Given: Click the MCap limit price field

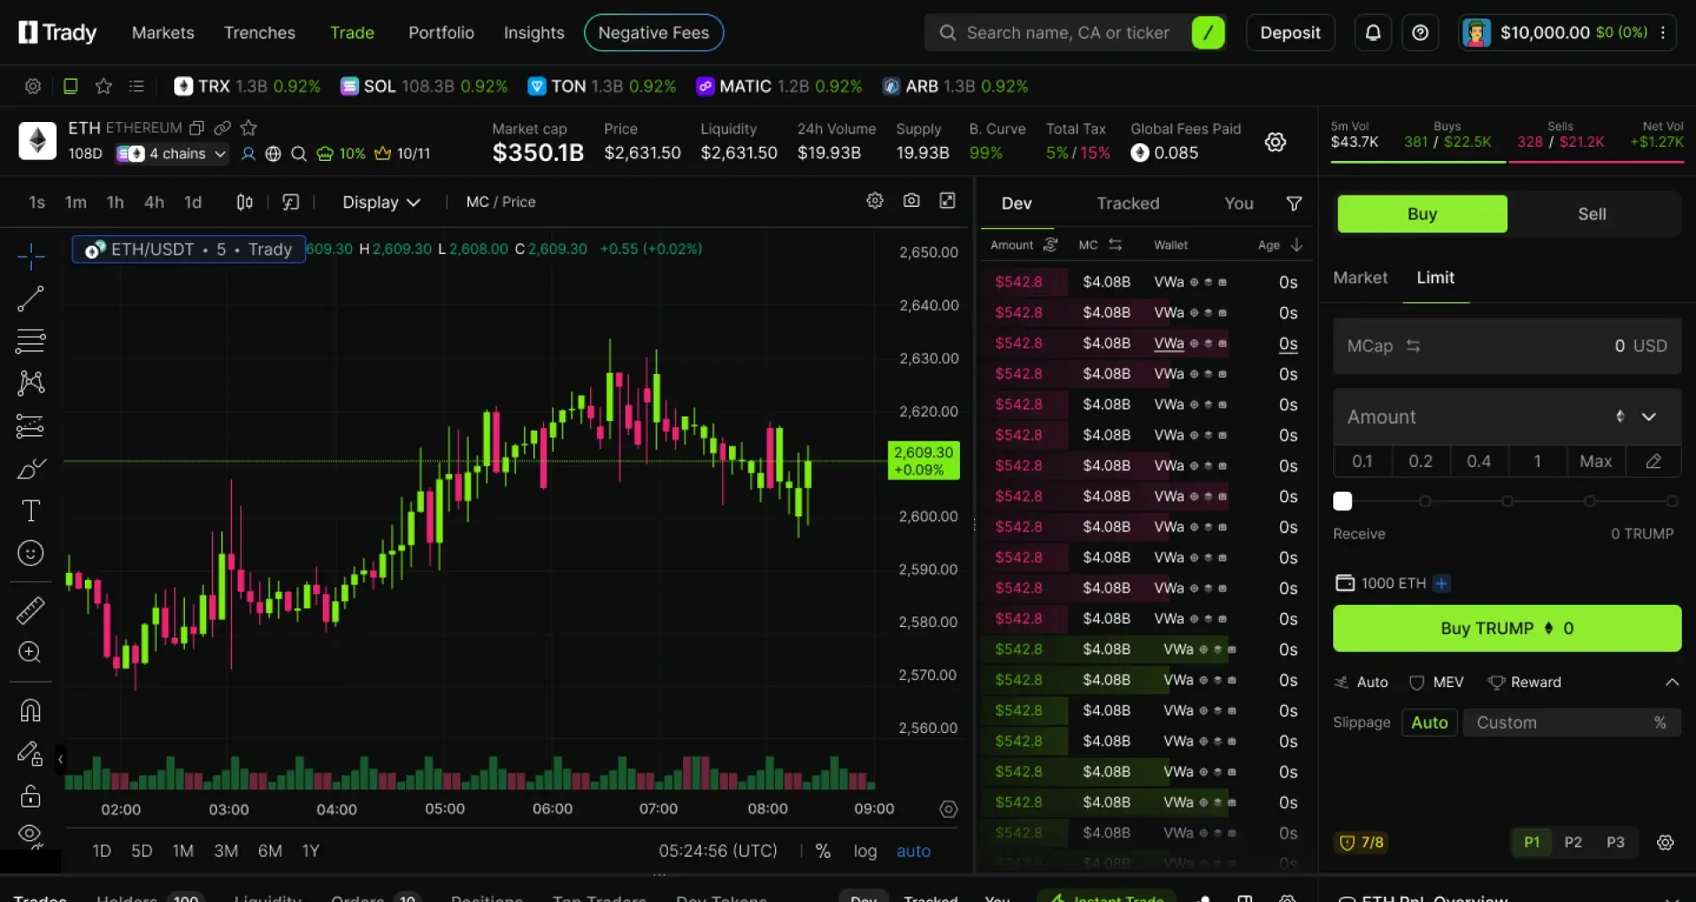Looking at the screenshot, I should [1507, 346].
